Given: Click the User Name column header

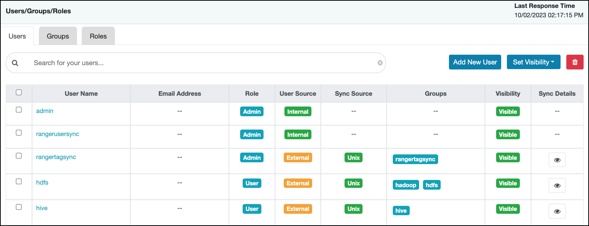Looking at the screenshot, I should 81,94.
